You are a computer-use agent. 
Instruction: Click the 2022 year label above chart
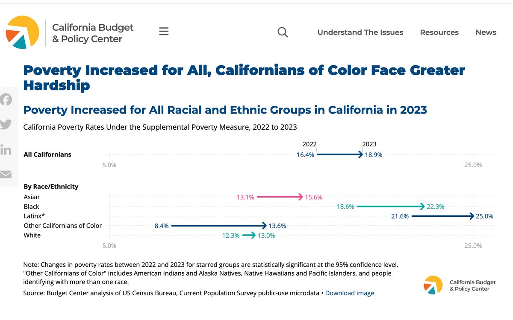(310, 145)
